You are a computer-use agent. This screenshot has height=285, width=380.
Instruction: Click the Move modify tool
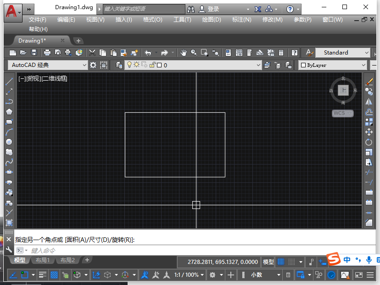(369, 132)
